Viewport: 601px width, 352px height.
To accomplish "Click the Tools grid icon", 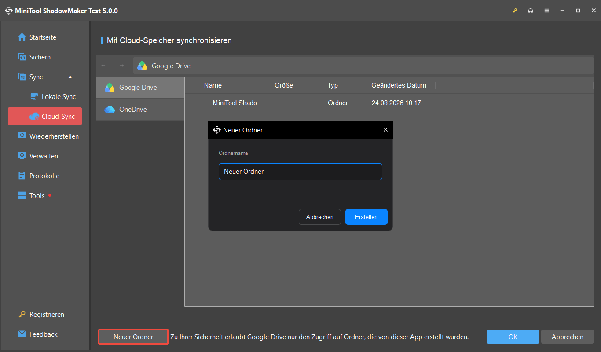I will [22, 196].
